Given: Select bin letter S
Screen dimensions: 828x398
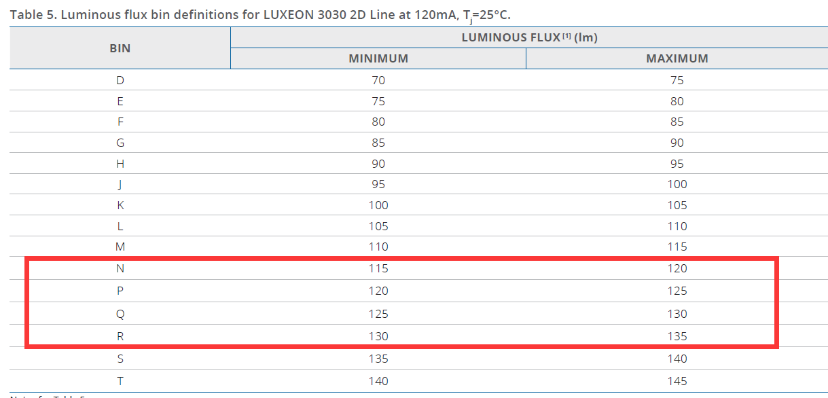Looking at the screenshot, I should pyautogui.click(x=120, y=359).
